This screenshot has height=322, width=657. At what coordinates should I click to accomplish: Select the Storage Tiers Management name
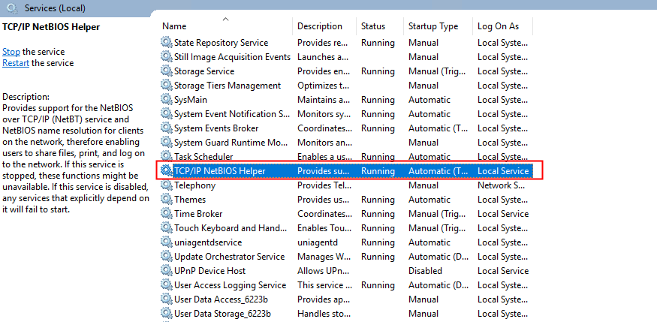click(227, 86)
